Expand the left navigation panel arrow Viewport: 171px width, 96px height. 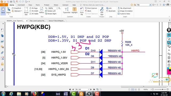tap(3, 24)
